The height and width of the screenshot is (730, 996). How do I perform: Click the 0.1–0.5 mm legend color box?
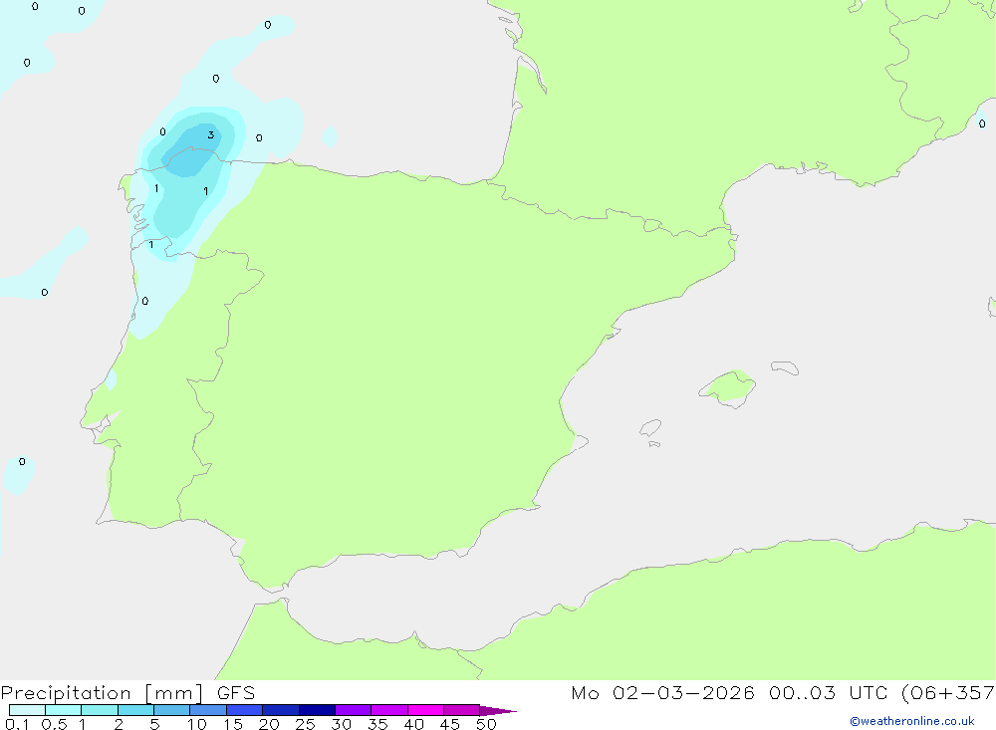(x=27, y=710)
